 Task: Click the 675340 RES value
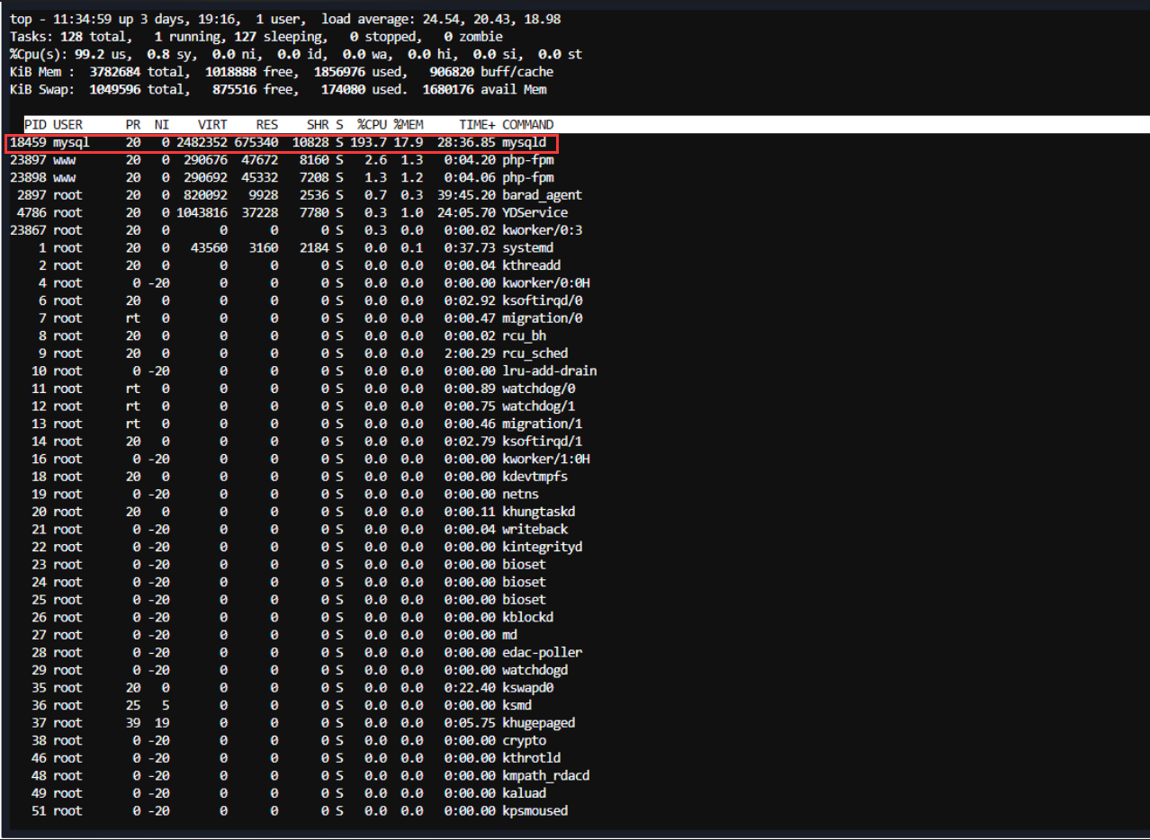pyautogui.click(x=256, y=142)
